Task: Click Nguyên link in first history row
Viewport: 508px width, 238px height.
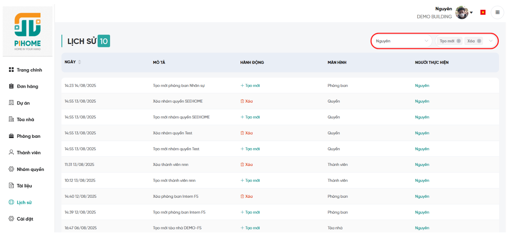Action: pos(422,85)
